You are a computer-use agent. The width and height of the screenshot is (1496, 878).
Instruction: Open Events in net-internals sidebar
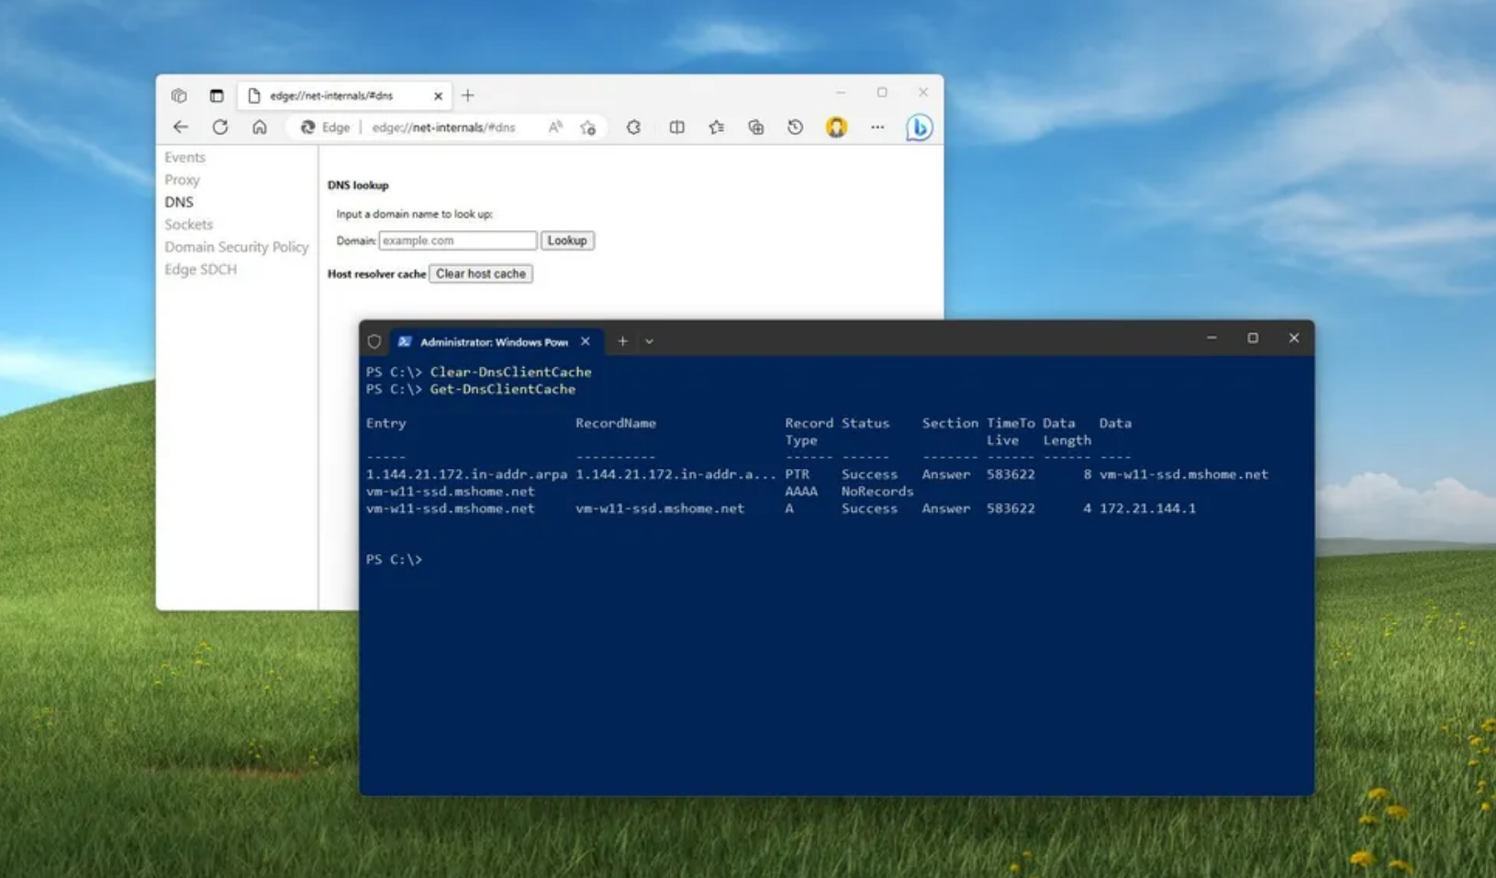click(x=184, y=157)
